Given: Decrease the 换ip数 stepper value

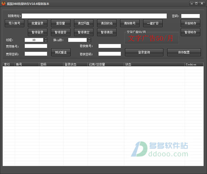Looking at the screenshot, I should click(x=89, y=41).
